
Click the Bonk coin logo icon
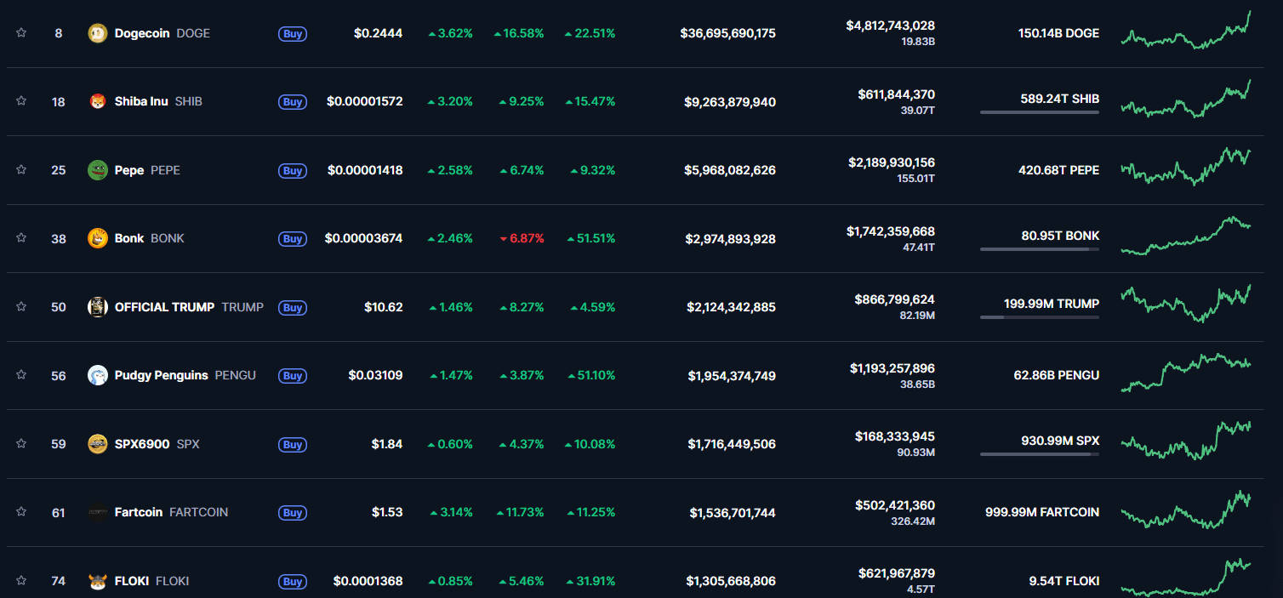(98, 238)
